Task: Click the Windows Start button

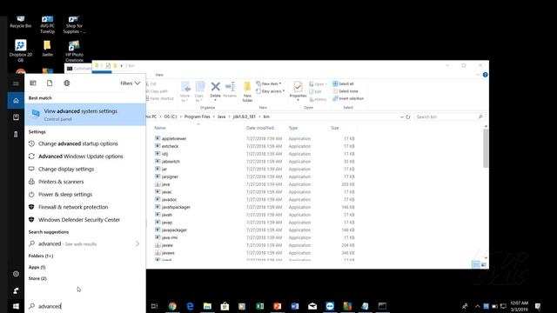Action: click(16, 306)
